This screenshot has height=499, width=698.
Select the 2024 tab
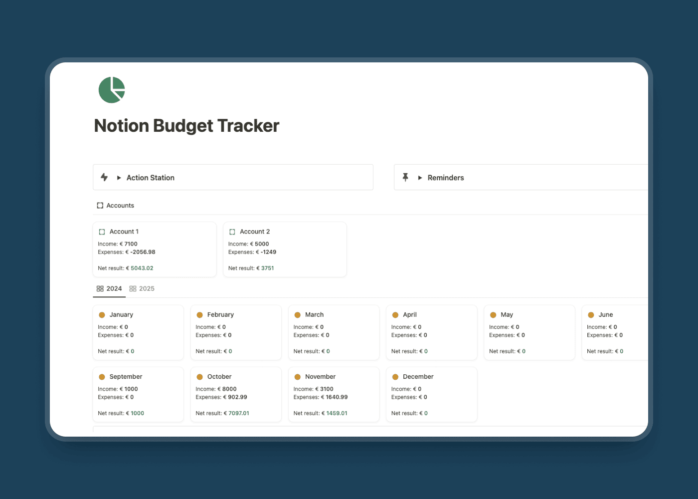click(109, 288)
